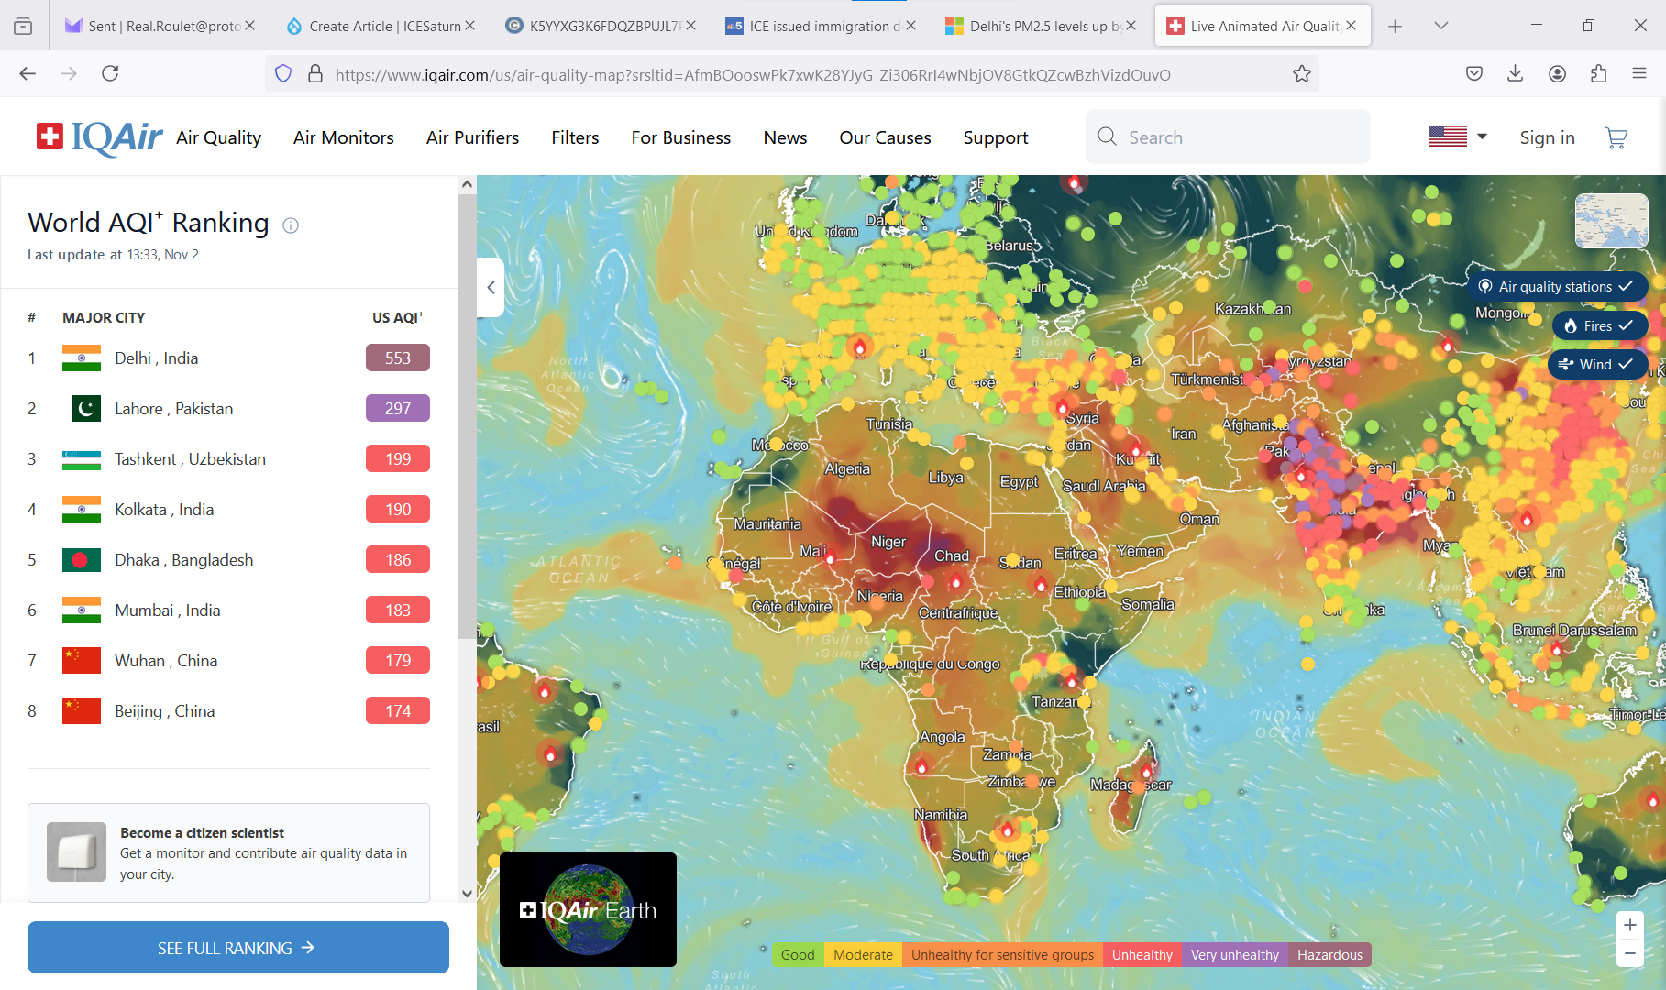Zoom out on the map

pos(1629,953)
